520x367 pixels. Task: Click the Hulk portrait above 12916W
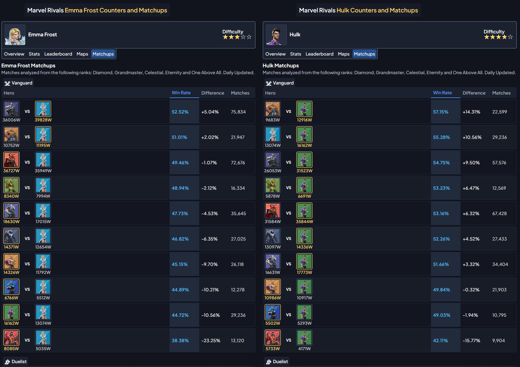305,109
